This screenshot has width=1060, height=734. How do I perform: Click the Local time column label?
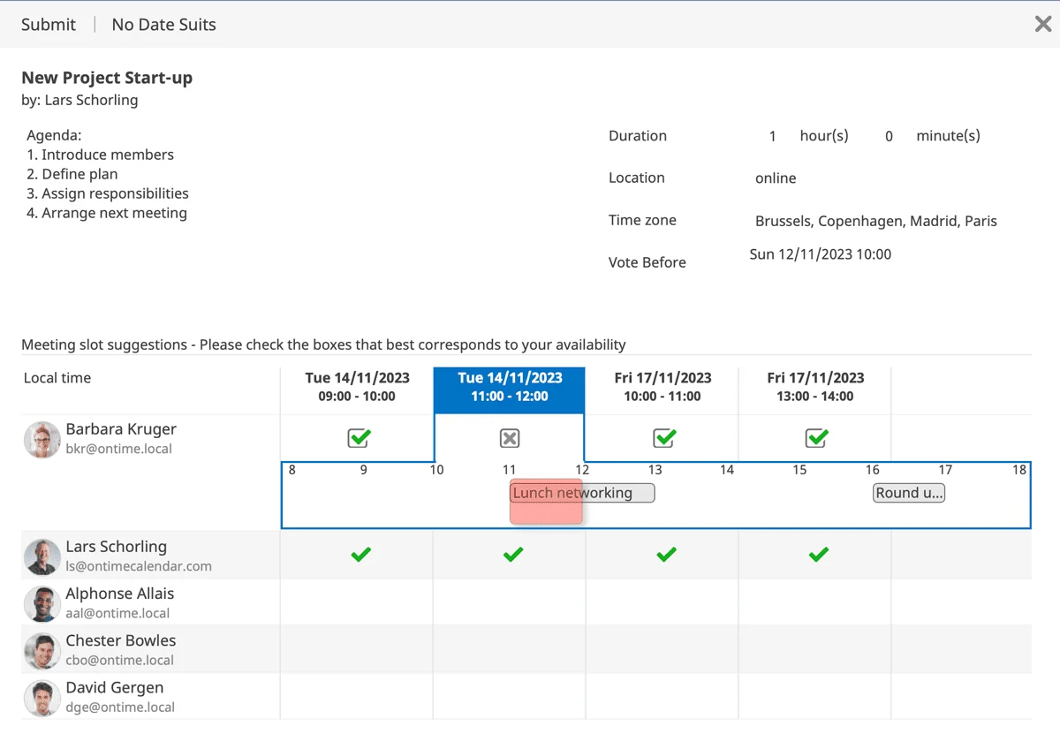(x=57, y=378)
